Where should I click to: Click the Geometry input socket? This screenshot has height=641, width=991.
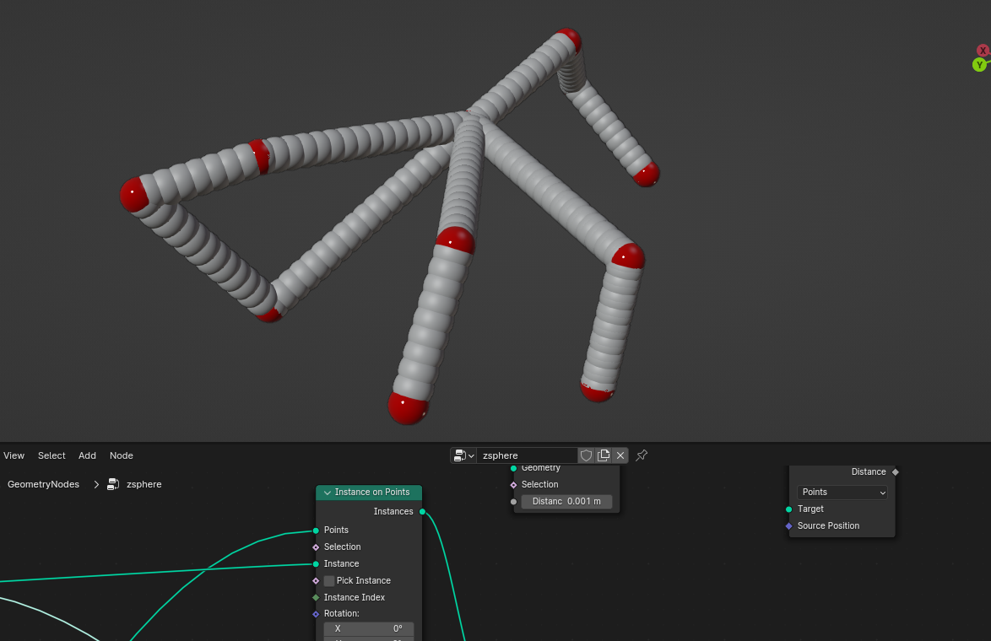(x=513, y=468)
